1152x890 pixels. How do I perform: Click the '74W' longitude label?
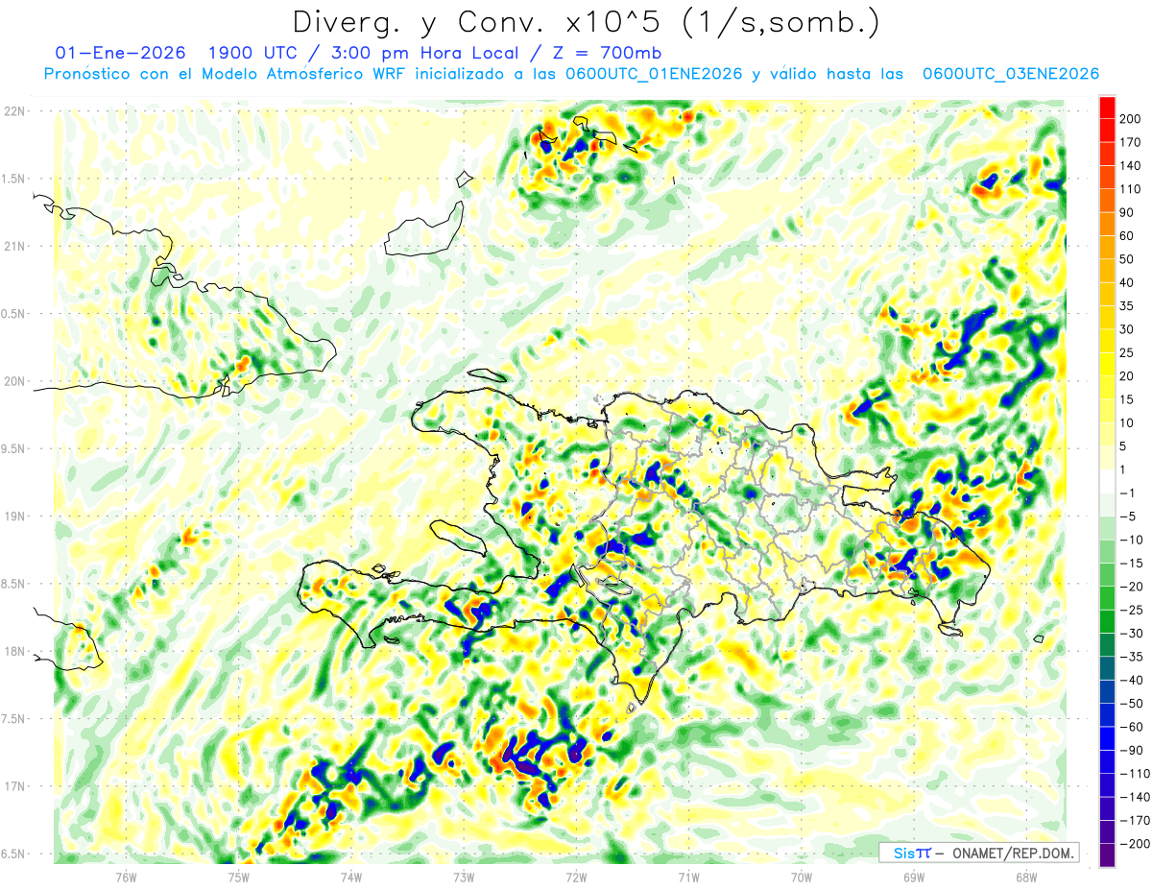coord(350,877)
